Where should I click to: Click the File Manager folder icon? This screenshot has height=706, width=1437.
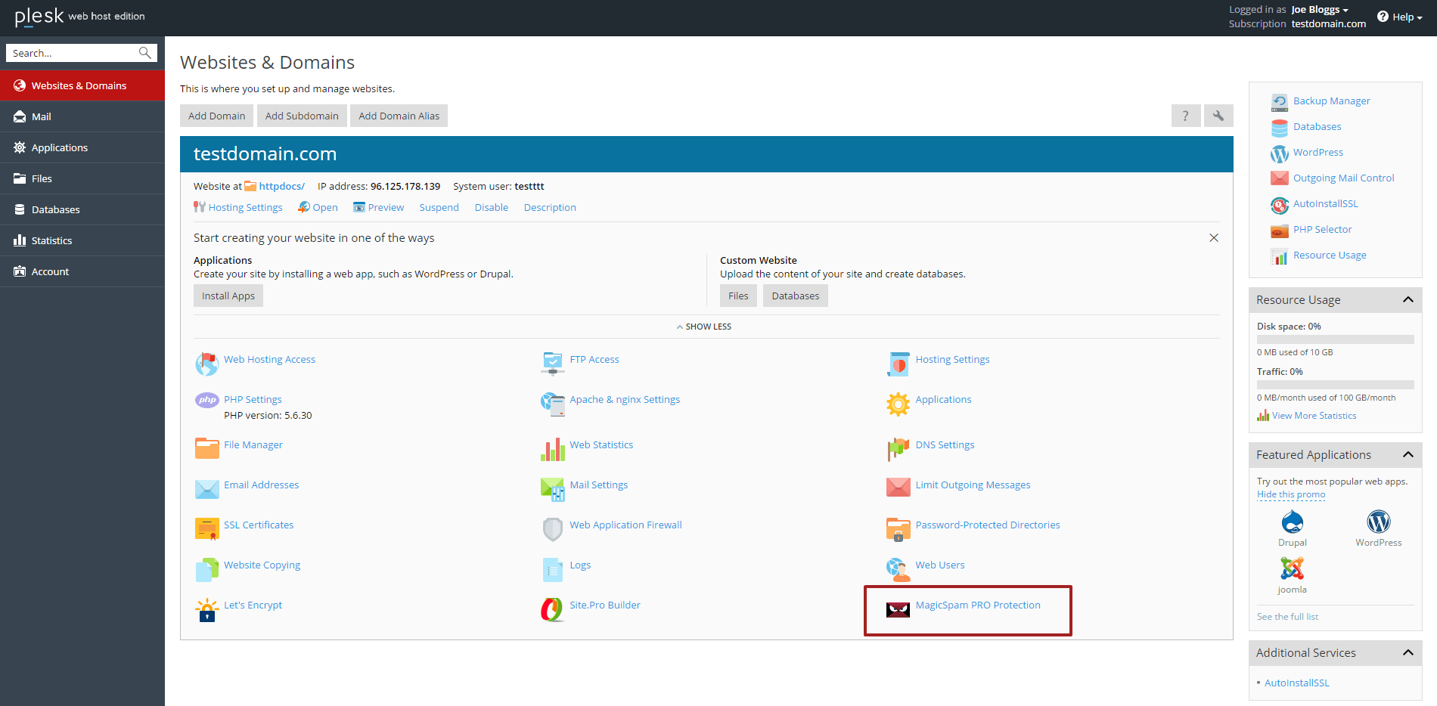[x=206, y=449]
